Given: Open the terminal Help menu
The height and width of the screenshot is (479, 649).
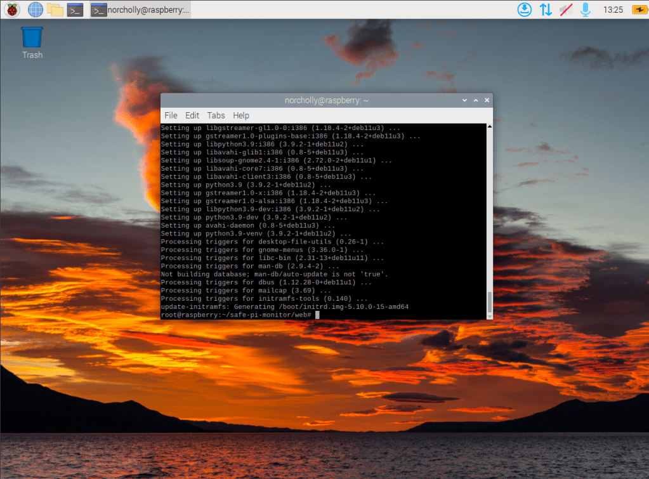Looking at the screenshot, I should click(x=241, y=115).
